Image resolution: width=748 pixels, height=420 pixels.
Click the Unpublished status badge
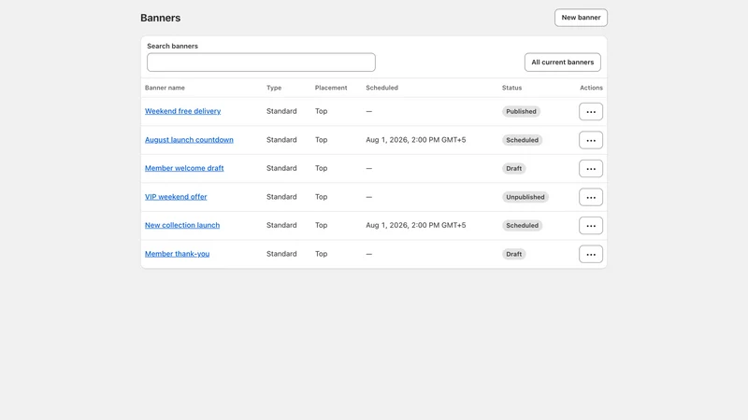coord(525,197)
